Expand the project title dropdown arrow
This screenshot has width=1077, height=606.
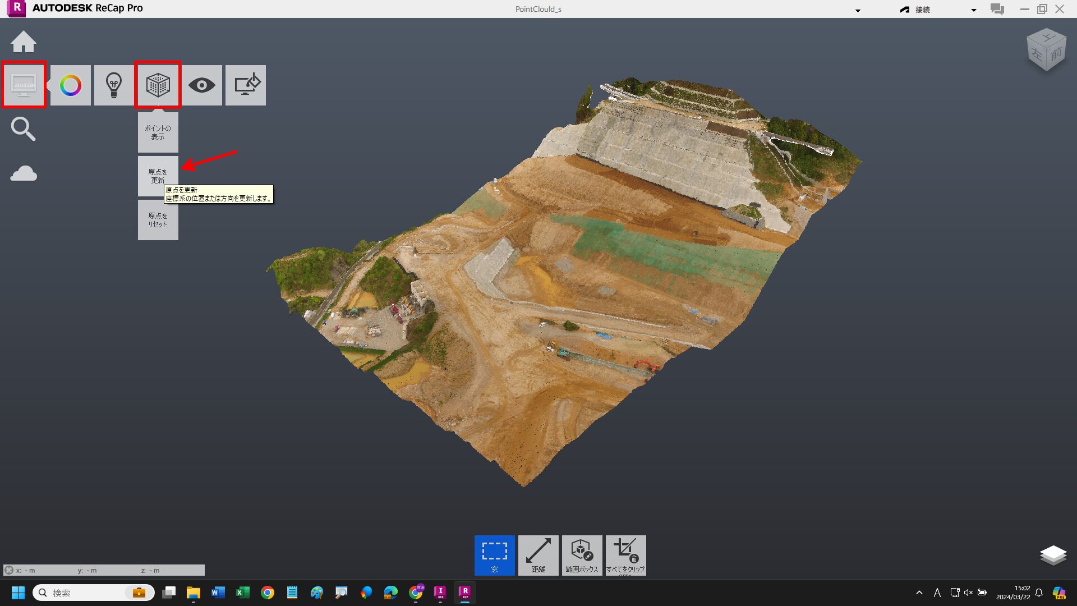(x=858, y=11)
